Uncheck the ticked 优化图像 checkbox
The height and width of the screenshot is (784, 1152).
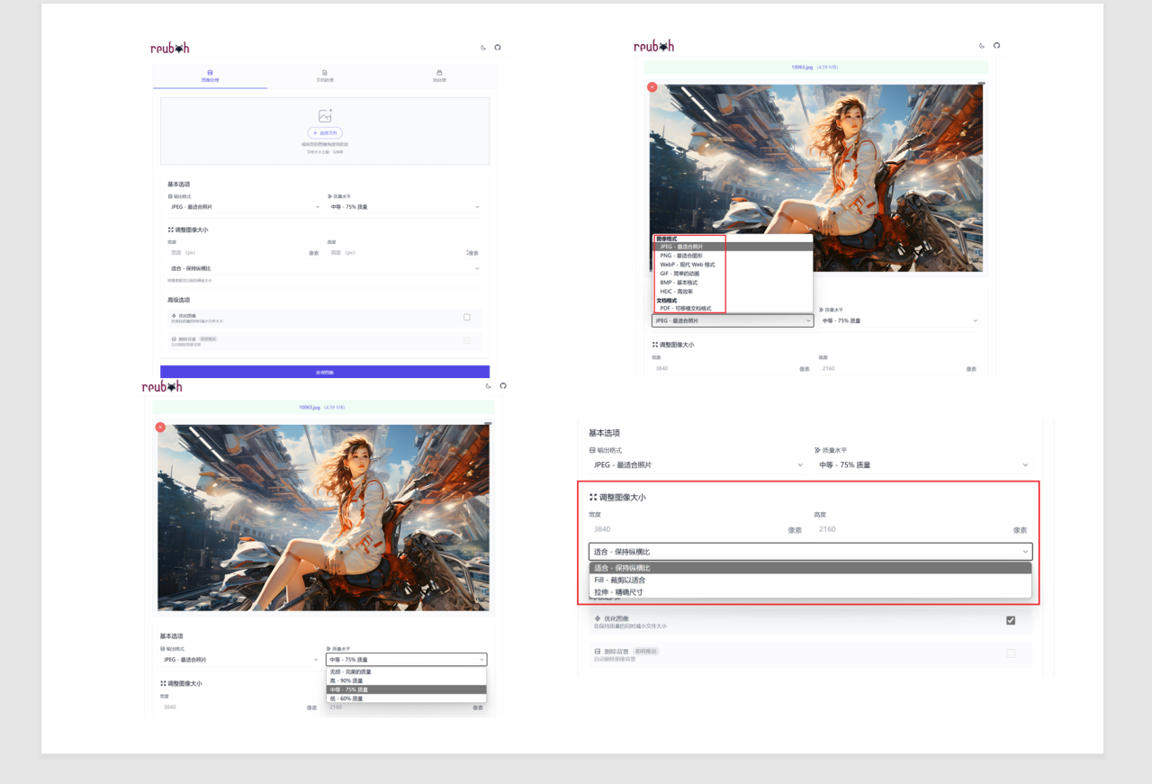click(1011, 620)
